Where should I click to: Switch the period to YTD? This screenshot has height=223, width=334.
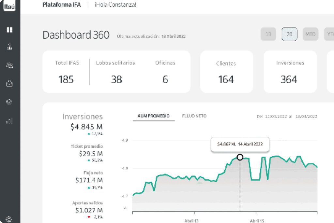(329, 34)
